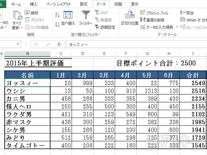Expand the Data Validation dropdown arrow
Image resolution: width=207 pixels, height=155 pixels.
click(x=177, y=27)
